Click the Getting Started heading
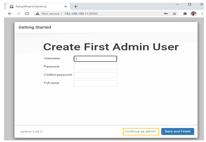Image resolution: width=206 pixels, height=142 pixels. [35, 27]
